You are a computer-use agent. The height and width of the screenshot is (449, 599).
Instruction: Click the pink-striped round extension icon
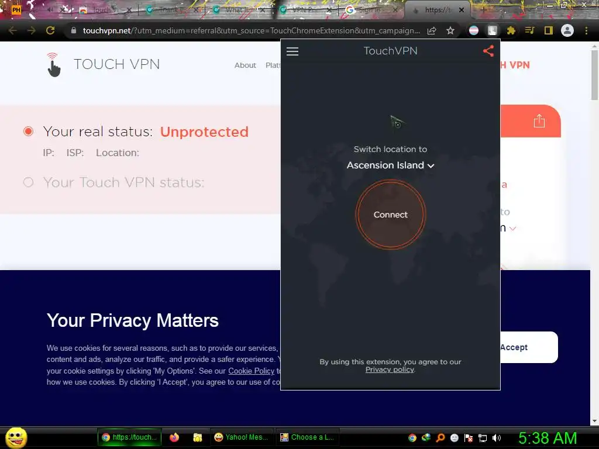click(474, 30)
